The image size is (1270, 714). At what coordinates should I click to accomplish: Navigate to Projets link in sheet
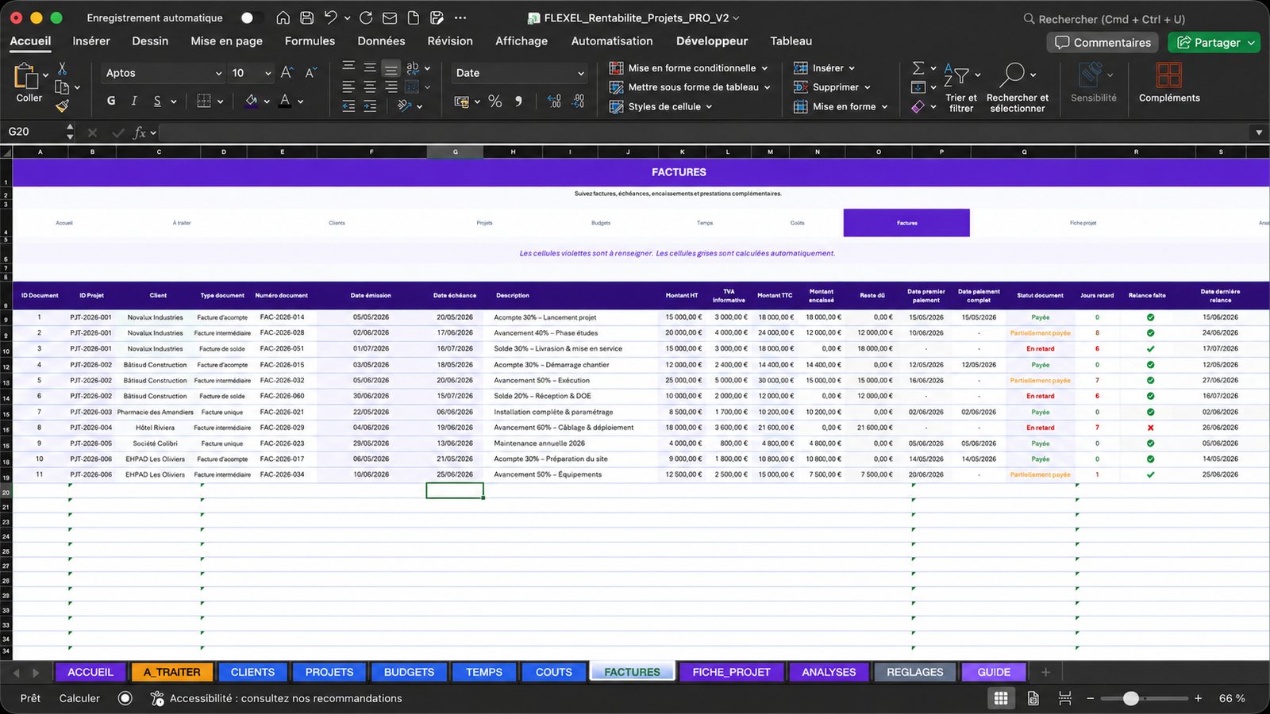click(484, 223)
